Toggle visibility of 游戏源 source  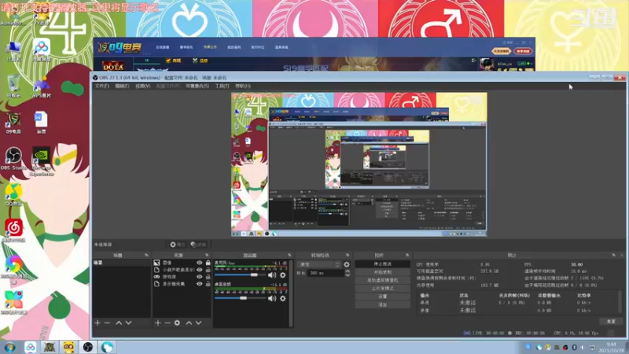point(200,277)
